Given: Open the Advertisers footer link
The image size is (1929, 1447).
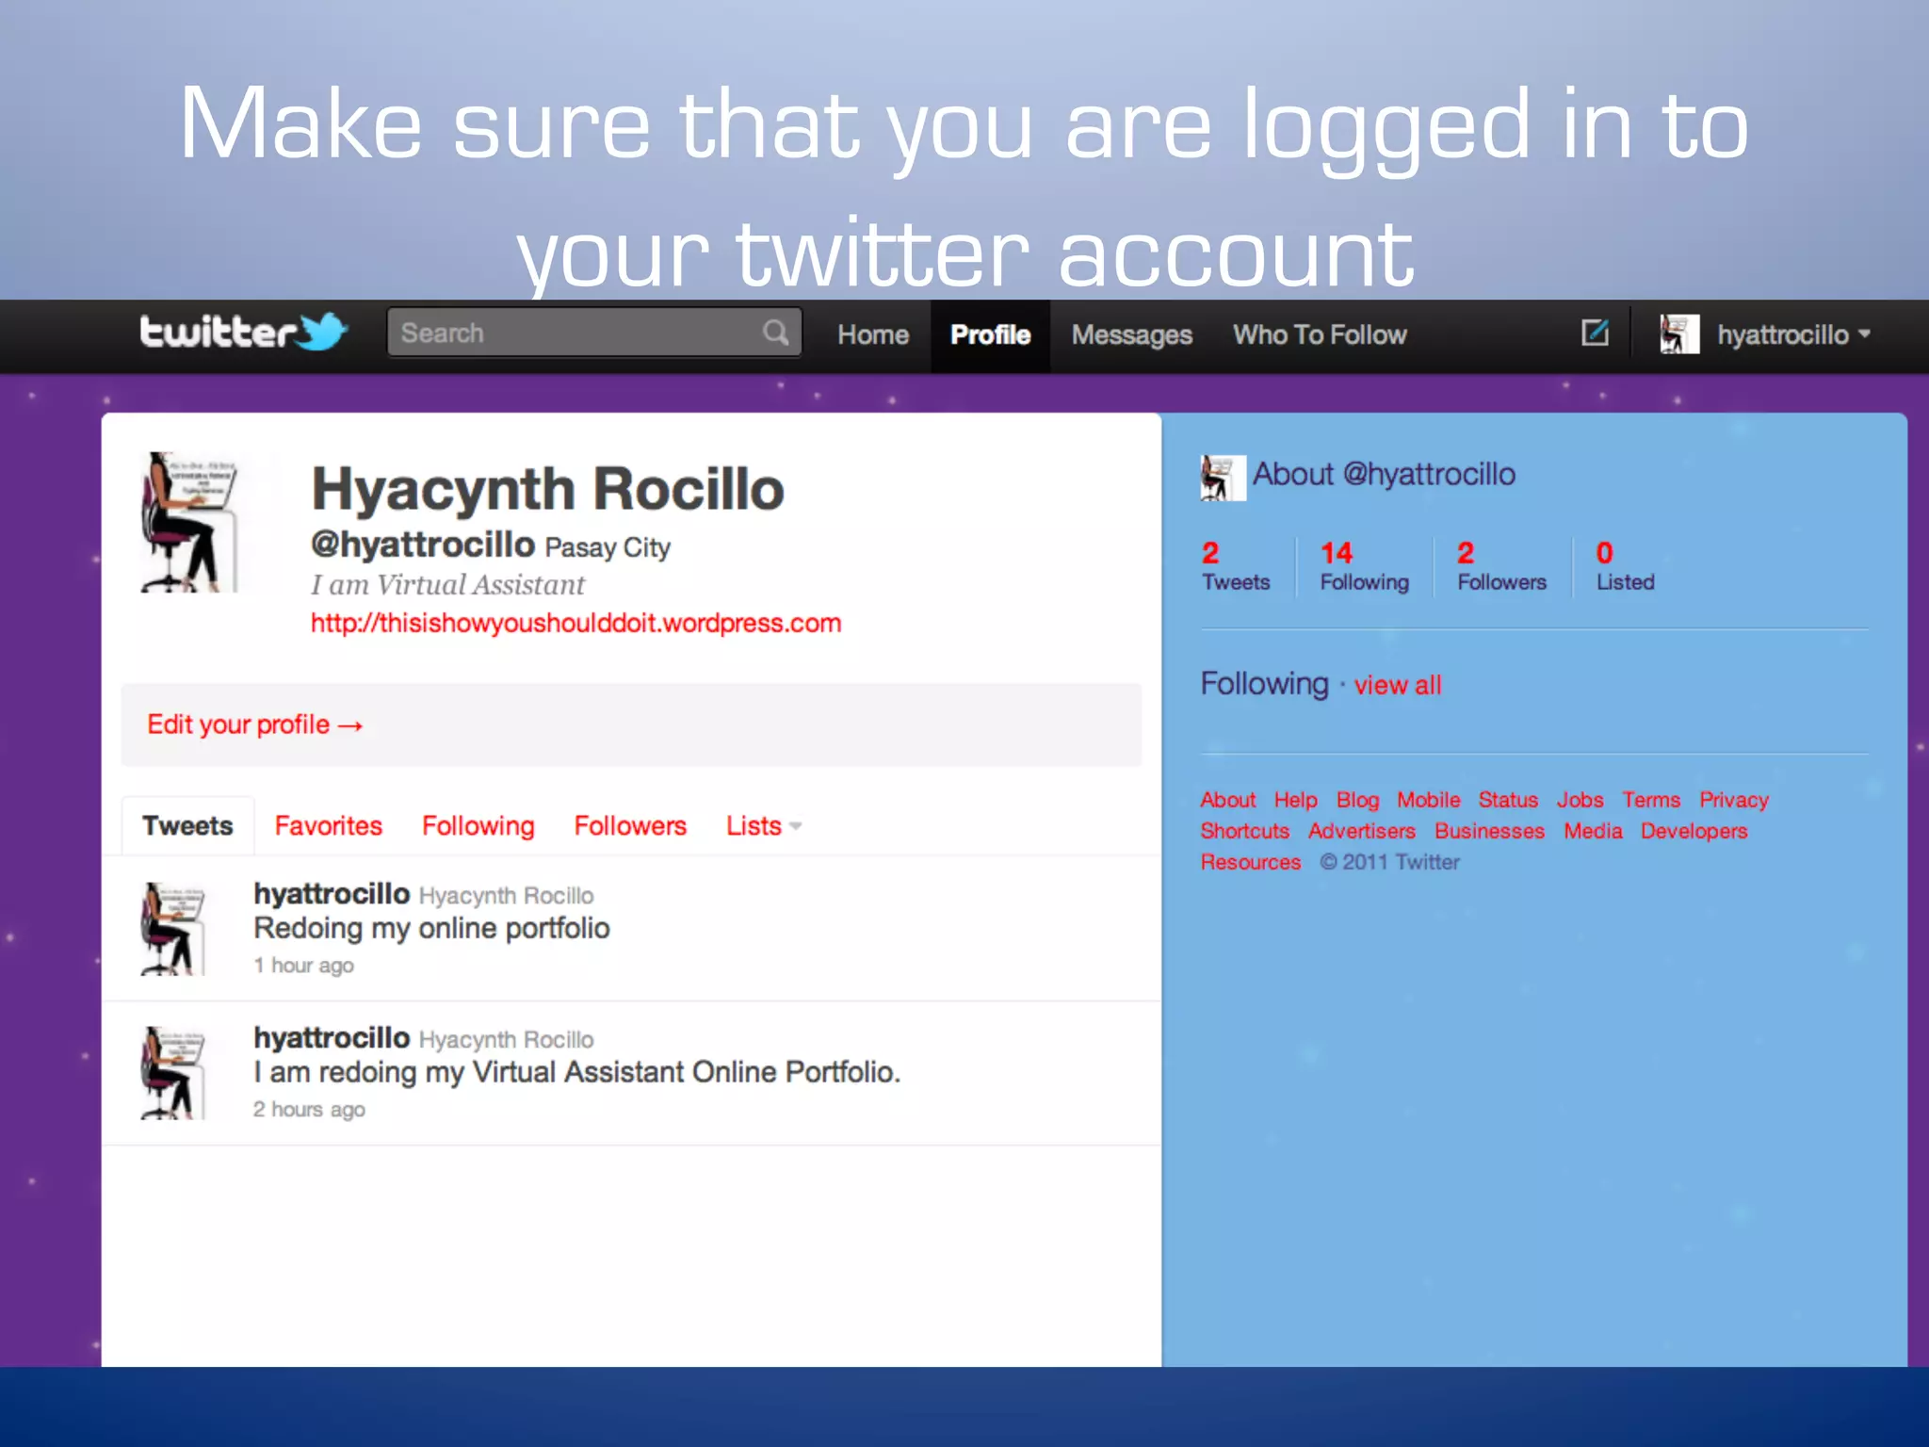Looking at the screenshot, I should pos(1361,831).
